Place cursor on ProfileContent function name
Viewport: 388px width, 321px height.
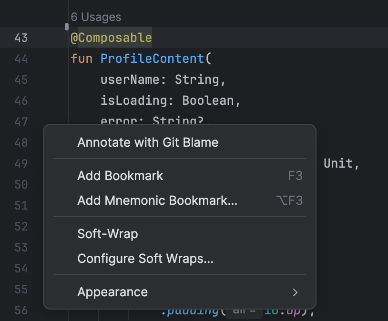point(152,59)
